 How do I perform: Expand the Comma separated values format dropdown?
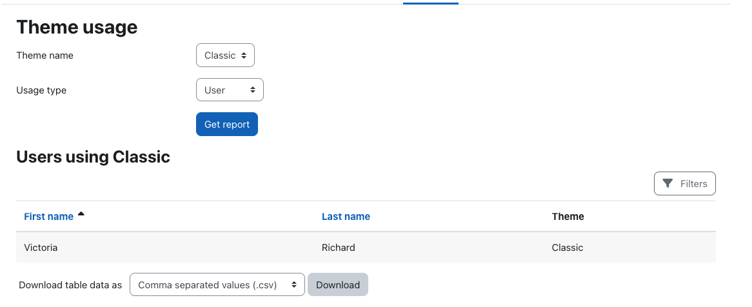click(x=217, y=284)
